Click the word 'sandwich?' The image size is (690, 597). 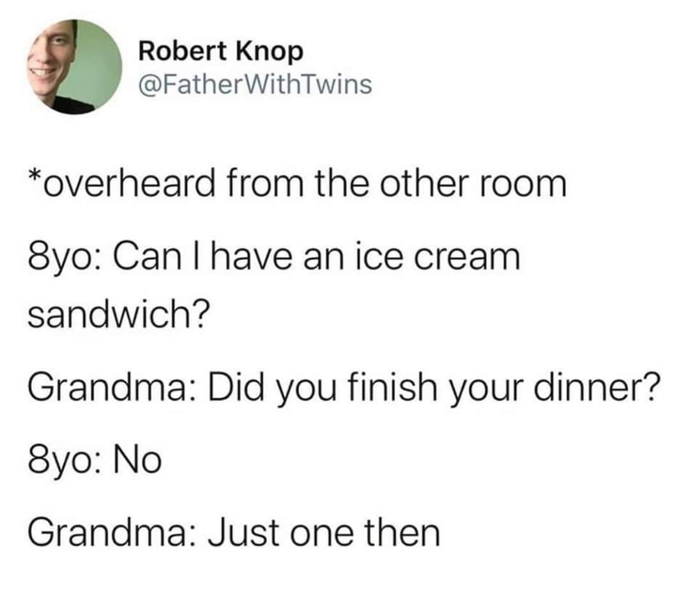tap(119, 314)
